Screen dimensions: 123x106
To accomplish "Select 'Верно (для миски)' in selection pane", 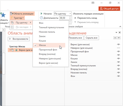I will 80,45.
